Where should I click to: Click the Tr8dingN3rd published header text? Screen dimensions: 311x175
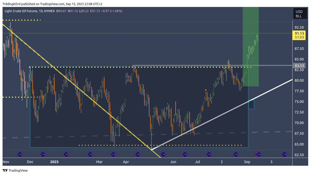click(52, 4)
